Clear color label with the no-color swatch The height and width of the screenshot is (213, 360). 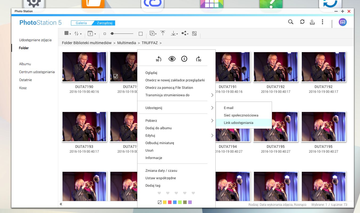[x=160, y=202]
